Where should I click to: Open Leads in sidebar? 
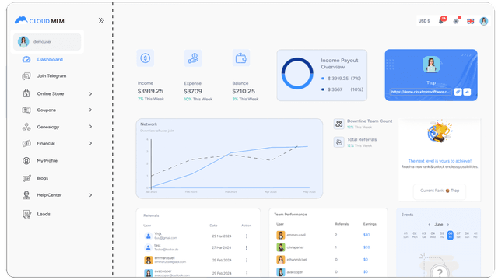tap(44, 214)
